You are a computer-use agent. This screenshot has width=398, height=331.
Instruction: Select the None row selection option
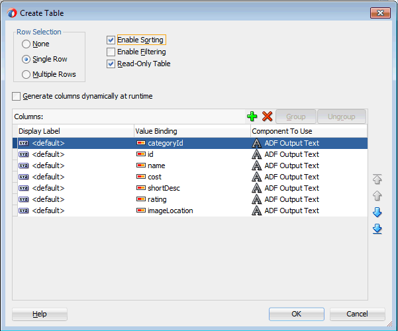pyautogui.click(x=26, y=44)
